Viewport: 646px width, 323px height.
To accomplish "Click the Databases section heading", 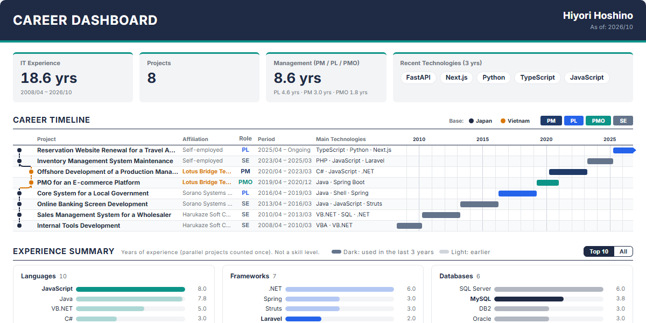I will (456, 276).
